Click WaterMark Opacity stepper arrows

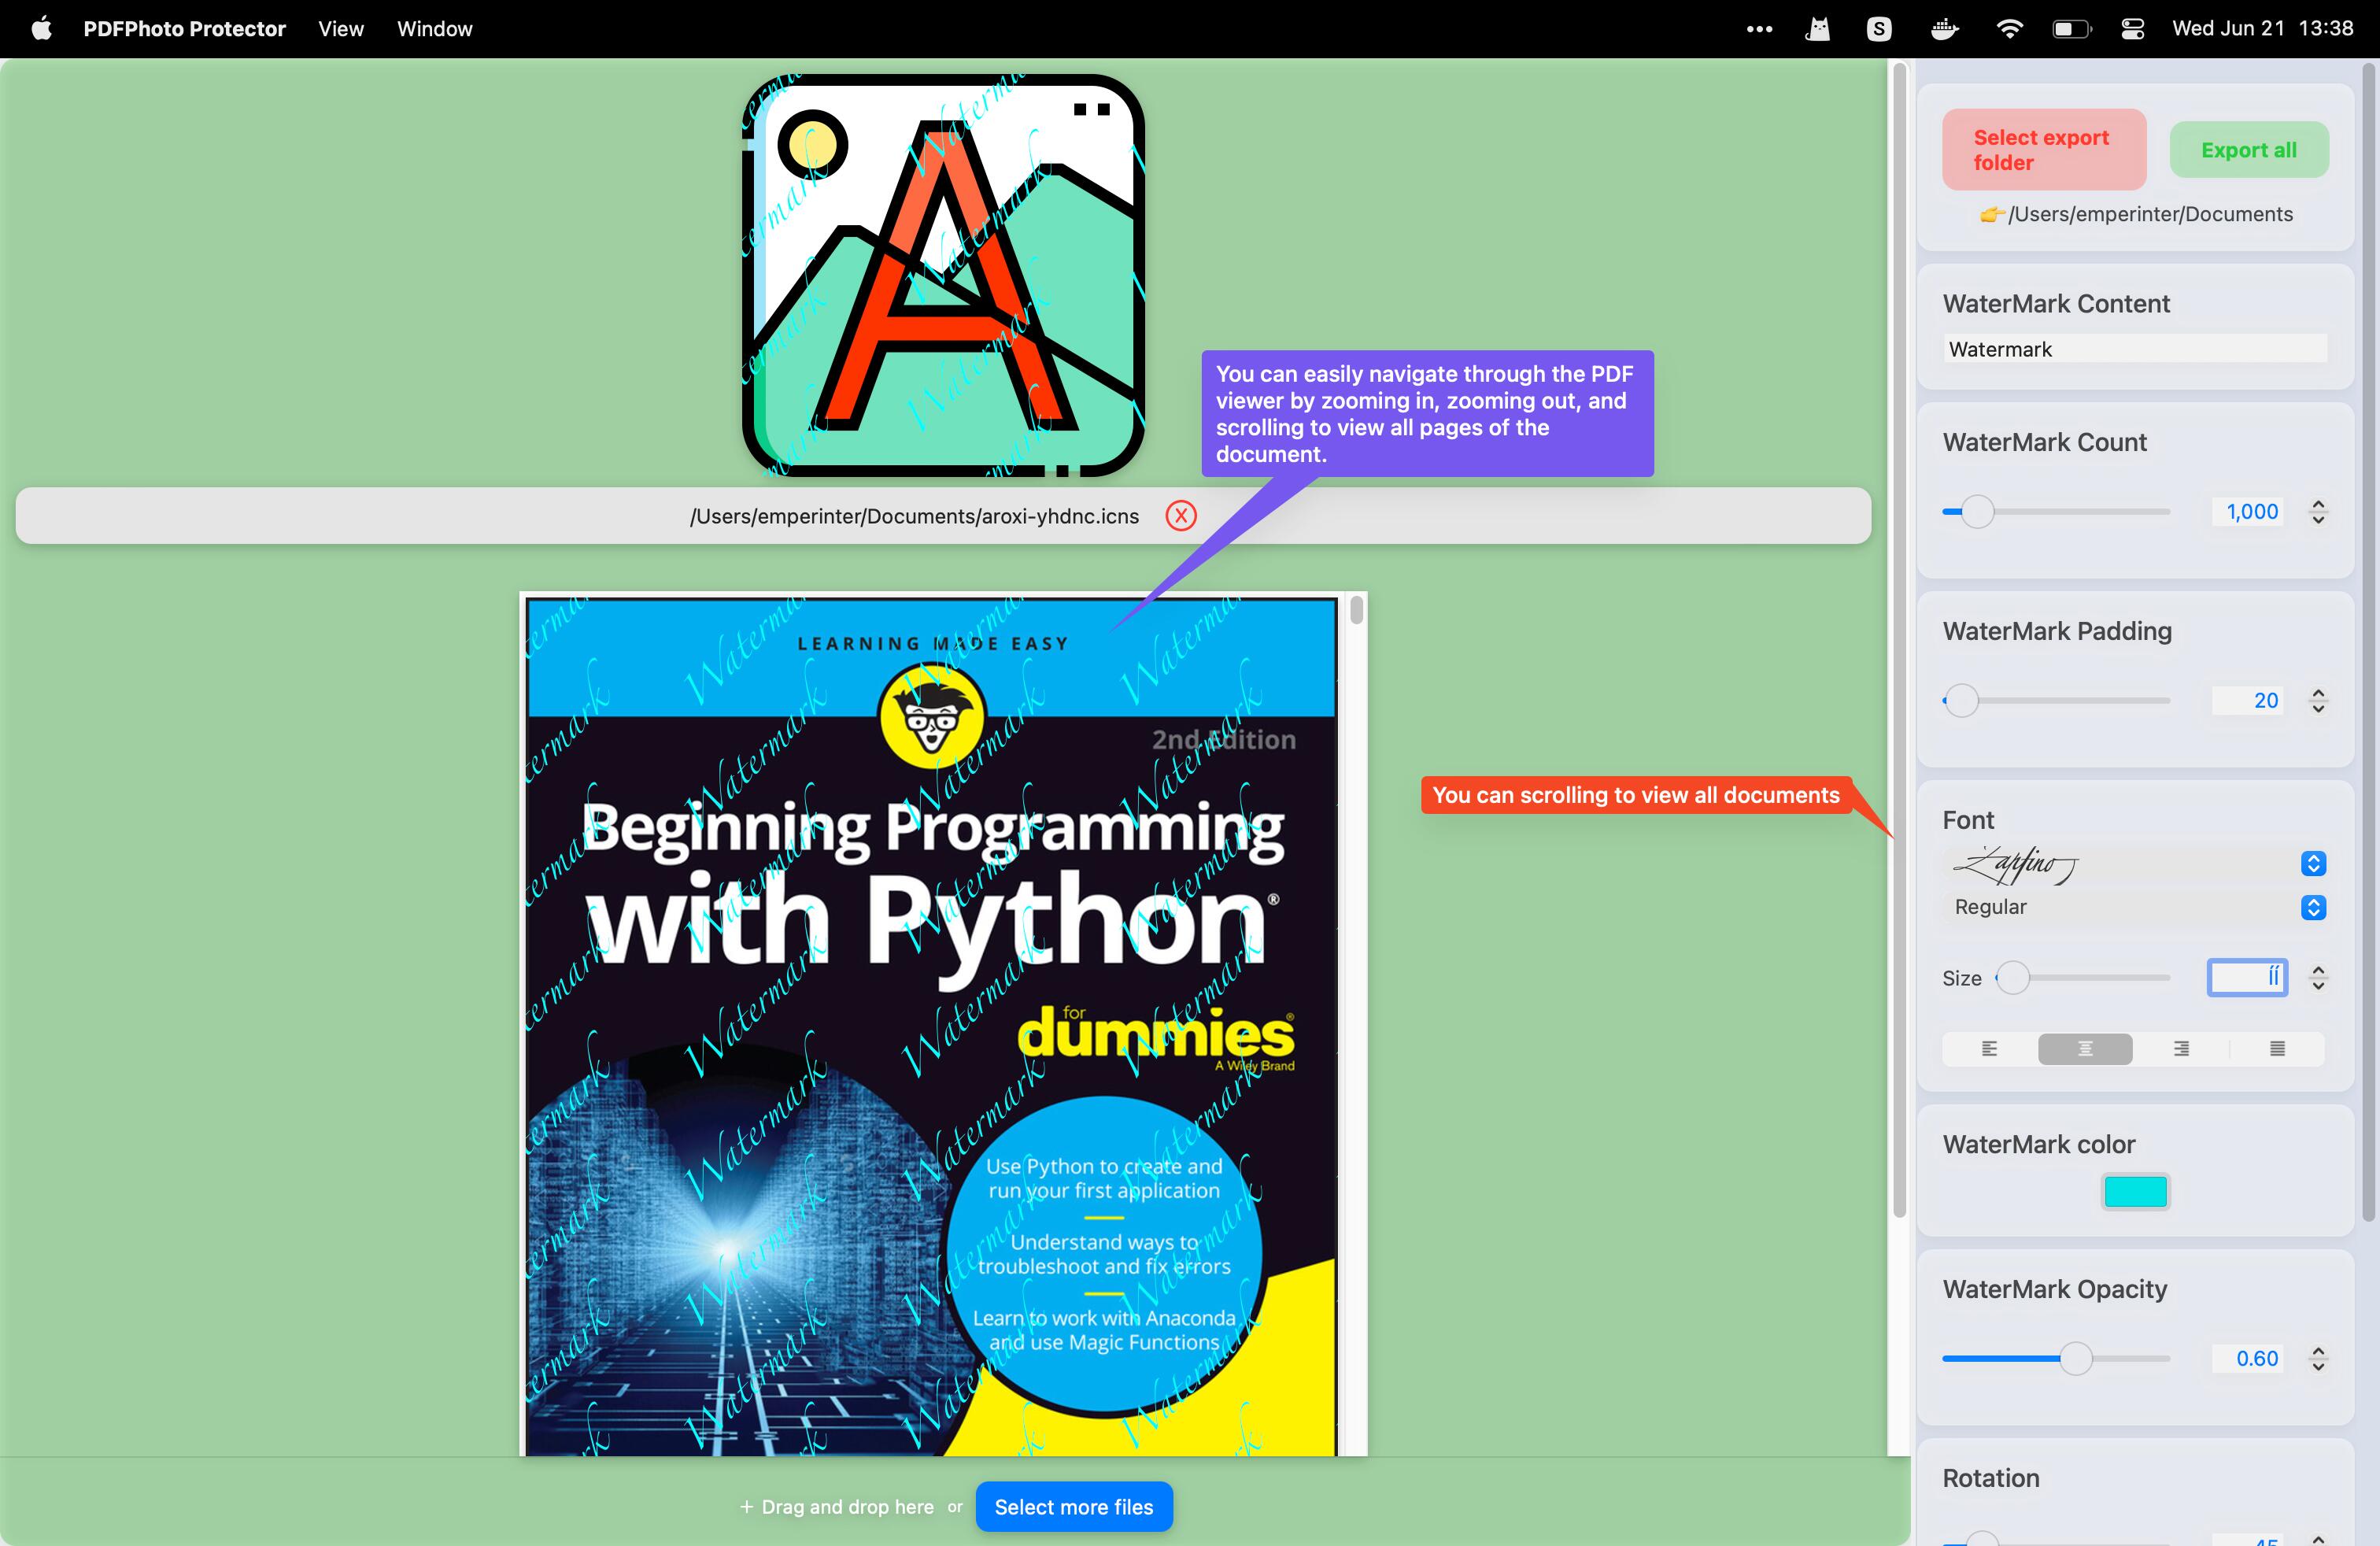[2318, 1358]
